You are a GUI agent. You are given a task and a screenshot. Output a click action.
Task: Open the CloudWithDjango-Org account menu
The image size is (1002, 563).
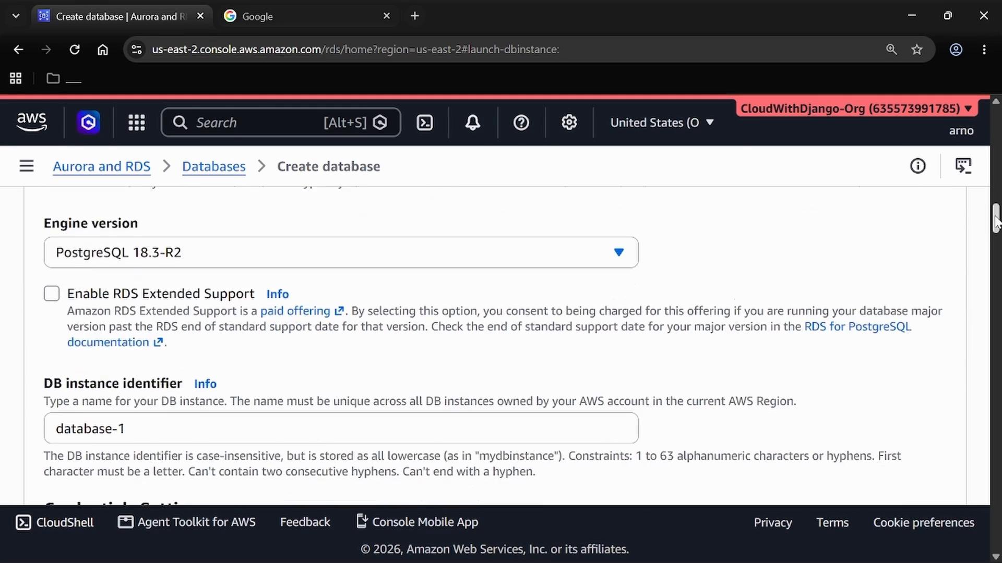[x=856, y=108]
